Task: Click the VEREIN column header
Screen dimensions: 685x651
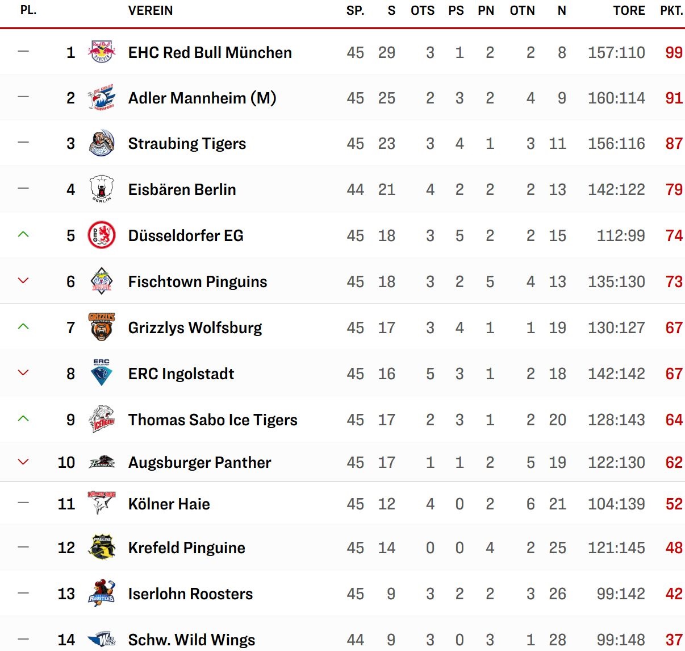Action: 151,10
